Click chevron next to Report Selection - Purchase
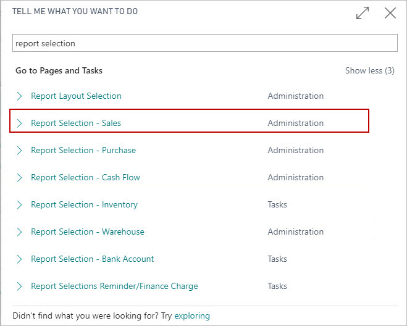Viewport: 407px width, 326px height. (20, 150)
